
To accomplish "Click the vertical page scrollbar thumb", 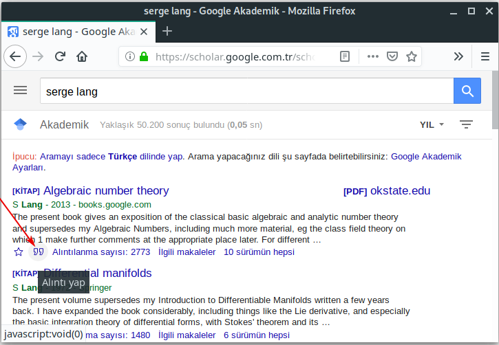I will tap(495, 100).
